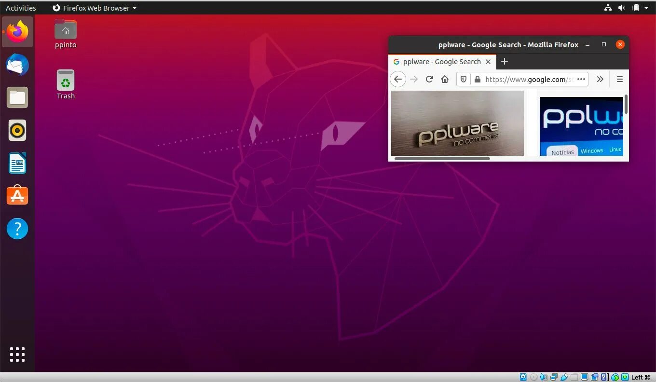This screenshot has height=382, width=656.
Task: Open Ubuntu Software from the dock
Action: click(17, 195)
